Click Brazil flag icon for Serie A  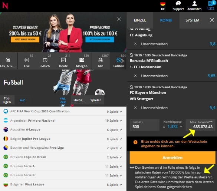(x=6, y=166)
